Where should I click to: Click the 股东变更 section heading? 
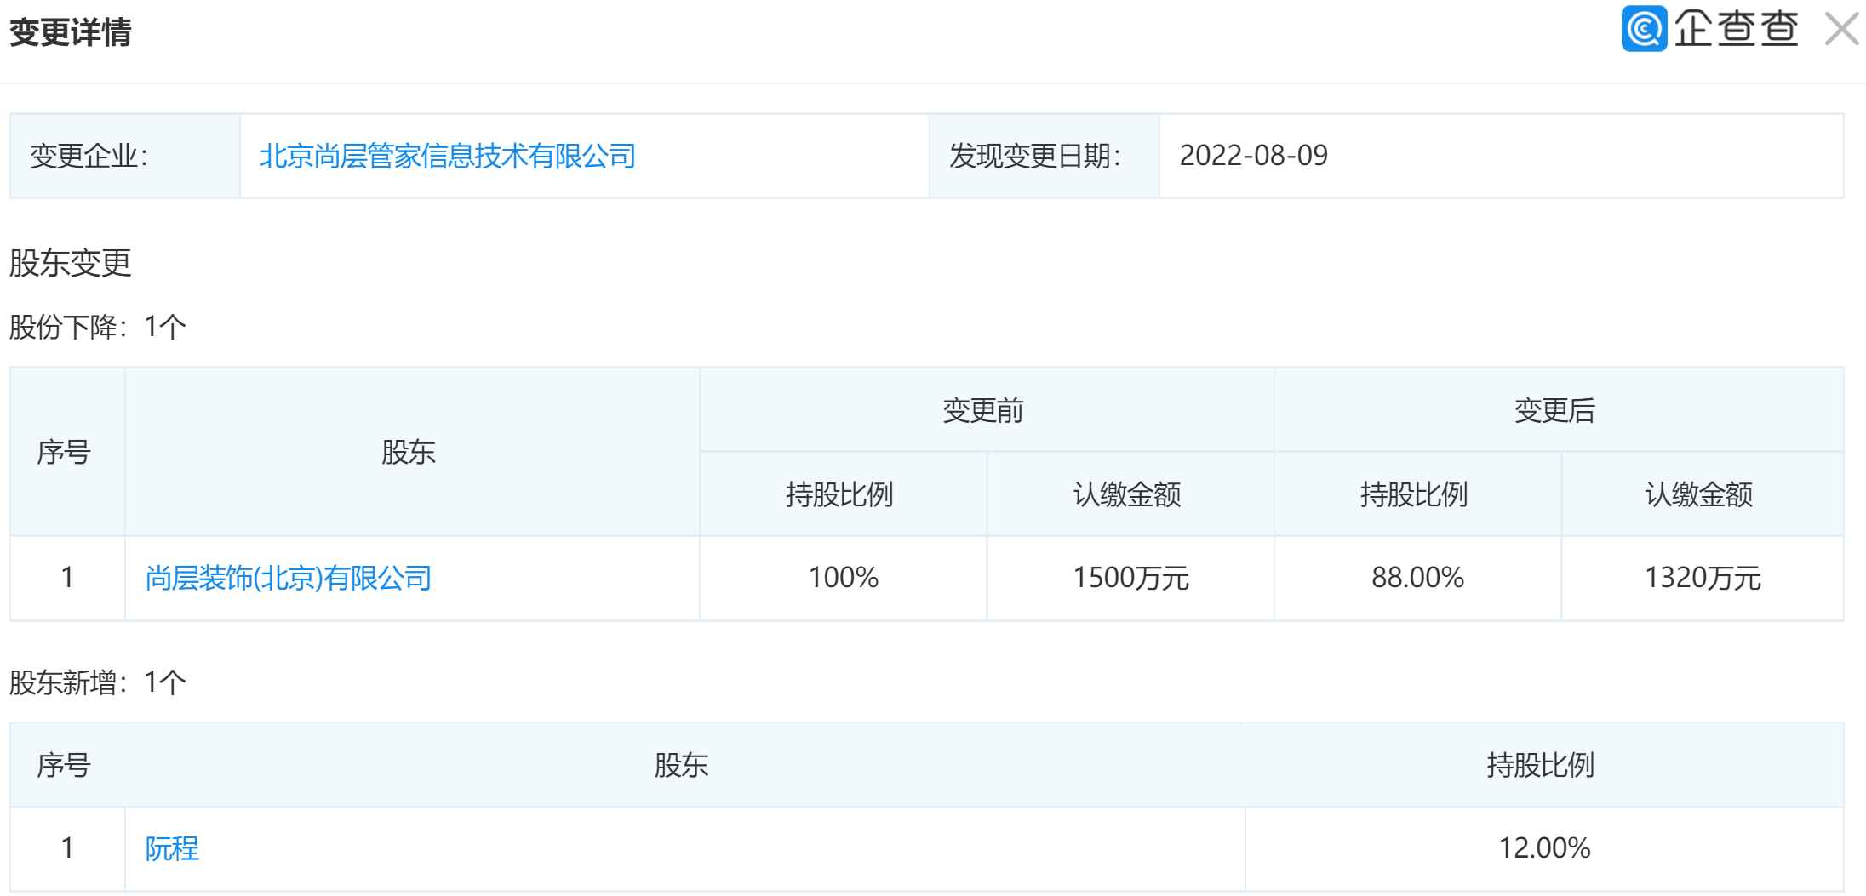pyautogui.click(x=70, y=263)
